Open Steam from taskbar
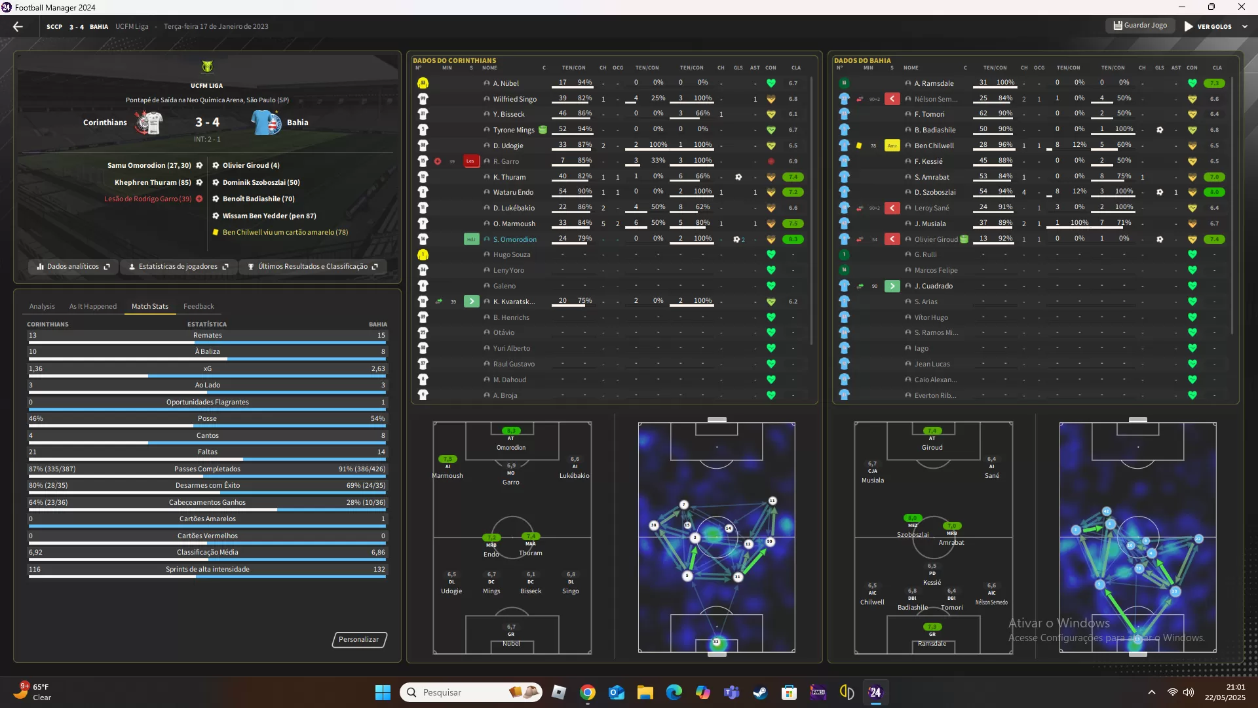 760,692
